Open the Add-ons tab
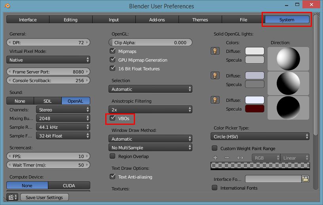Screen dimensions: 323x205 click(x=157, y=19)
